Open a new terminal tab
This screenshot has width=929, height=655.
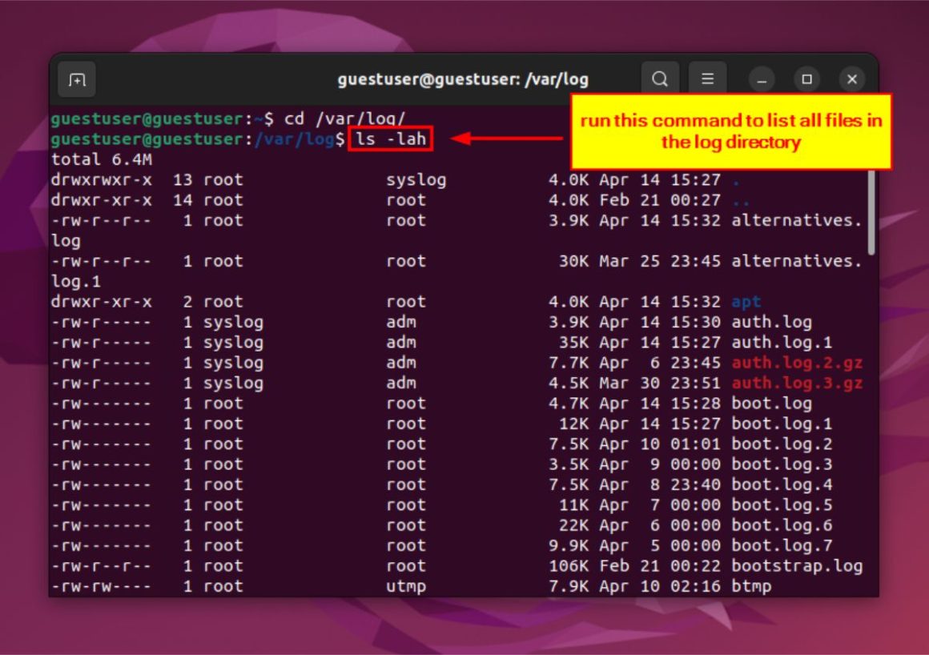74,79
